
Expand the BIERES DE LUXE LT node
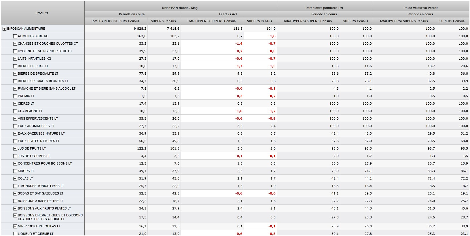(15, 66)
